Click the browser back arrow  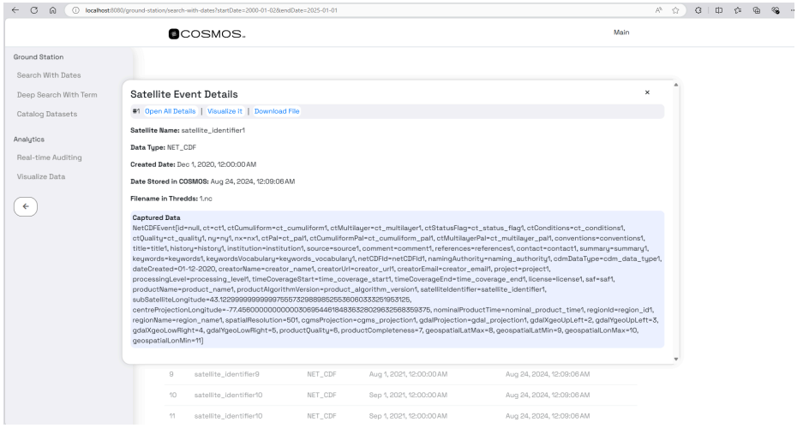[x=9, y=9]
